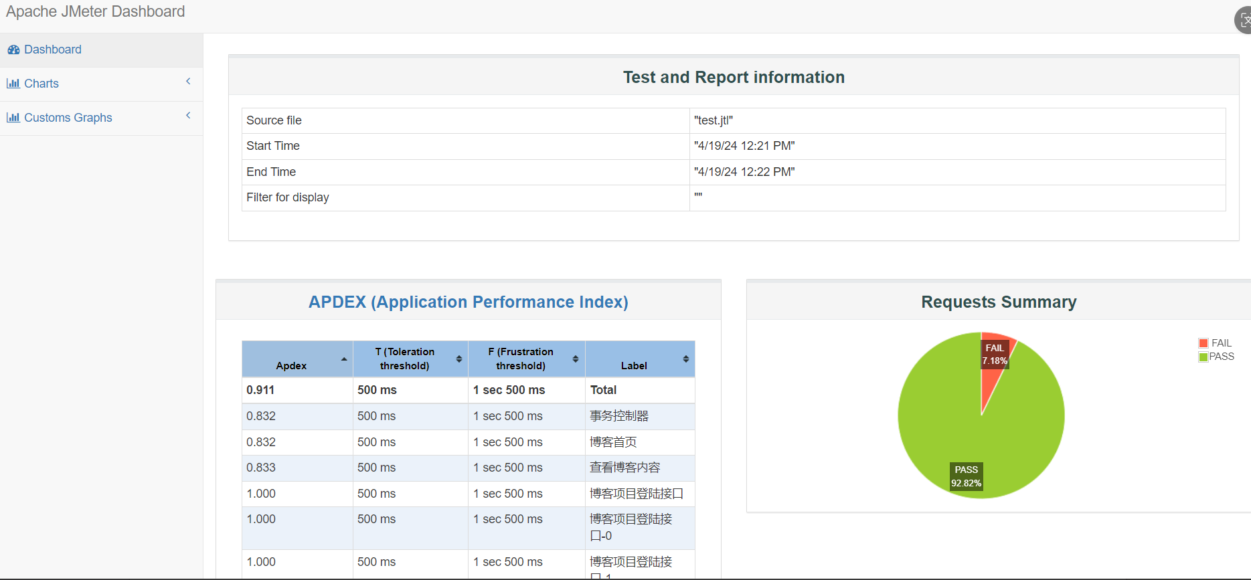This screenshot has width=1251, height=580.
Task: Open the APDEX (Application Performance Index) heading link
Action: tap(469, 302)
